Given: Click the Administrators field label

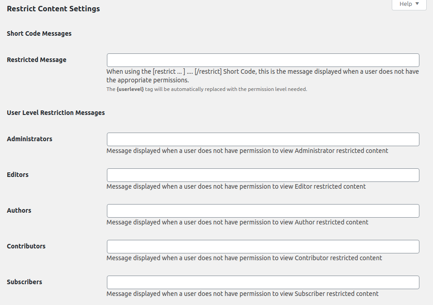Looking at the screenshot, I should point(29,139).
